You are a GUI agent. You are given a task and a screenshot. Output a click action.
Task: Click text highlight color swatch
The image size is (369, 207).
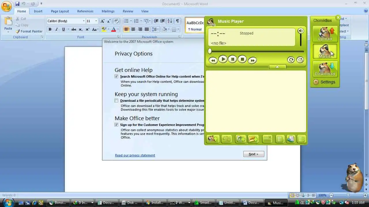(104, 29)
